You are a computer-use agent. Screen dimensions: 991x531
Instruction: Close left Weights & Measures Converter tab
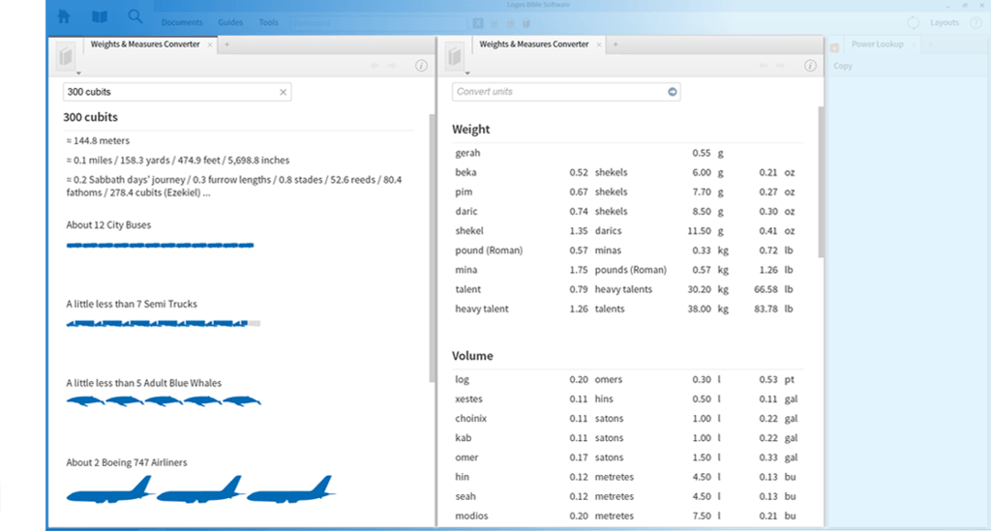[x=210, y=44]
